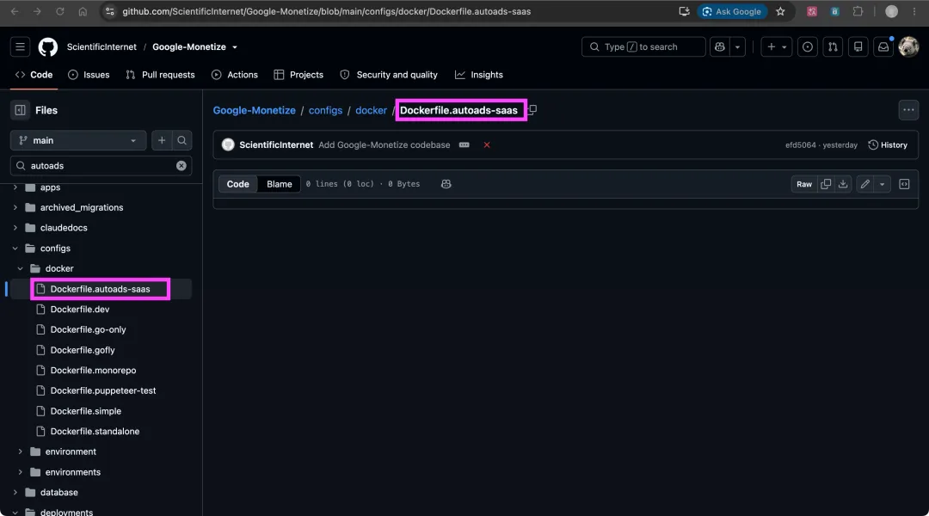
Task: Select the Code view toggle
Action: pos(237,184)
